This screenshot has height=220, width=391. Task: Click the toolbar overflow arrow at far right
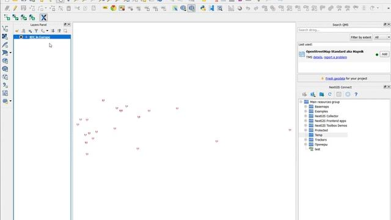coord(389,9)
